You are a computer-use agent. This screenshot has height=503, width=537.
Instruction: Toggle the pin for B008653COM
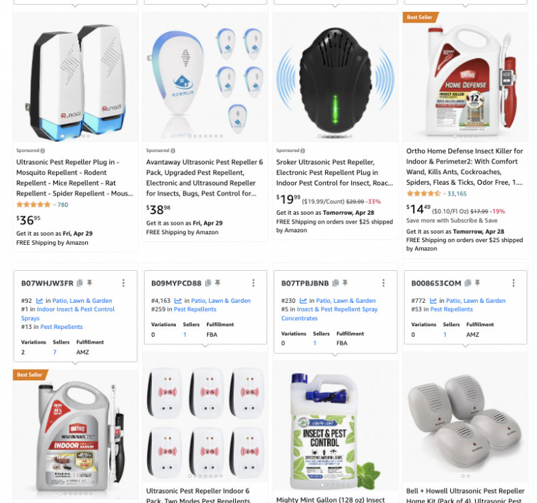tap(478, 283)
